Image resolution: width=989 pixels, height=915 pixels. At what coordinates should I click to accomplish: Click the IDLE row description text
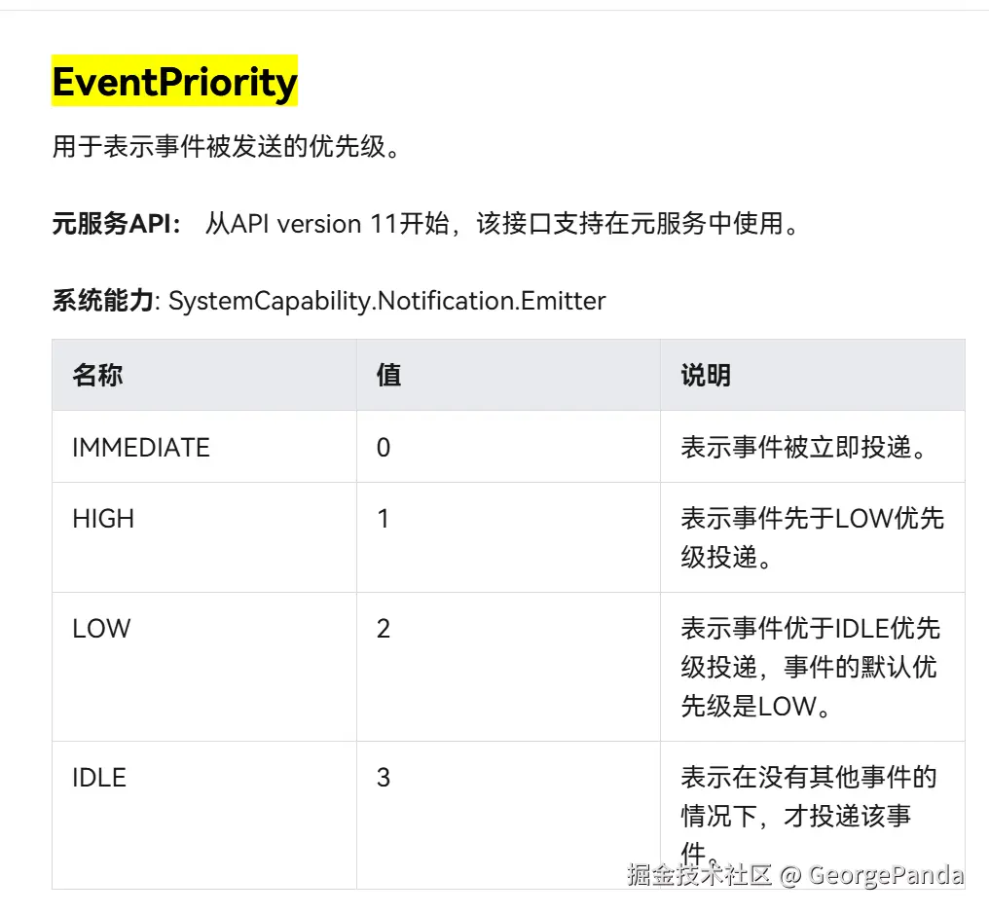(x=809, y=816)
